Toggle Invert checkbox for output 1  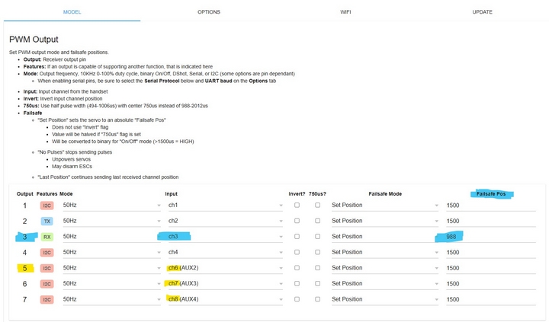(297, 206)
